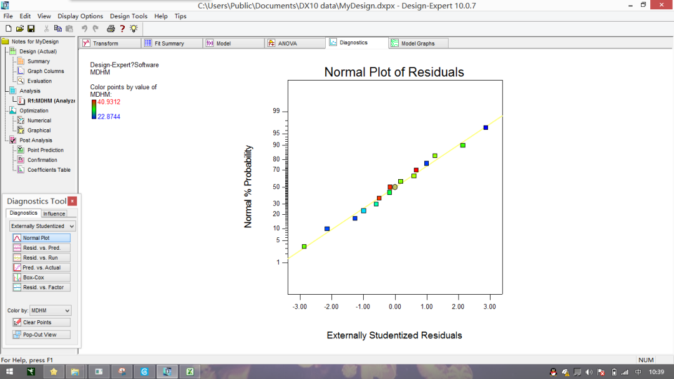674x379 pixels.
Task: Click the dark blue point near 2.87 residual
Action: tap(486, 128)
